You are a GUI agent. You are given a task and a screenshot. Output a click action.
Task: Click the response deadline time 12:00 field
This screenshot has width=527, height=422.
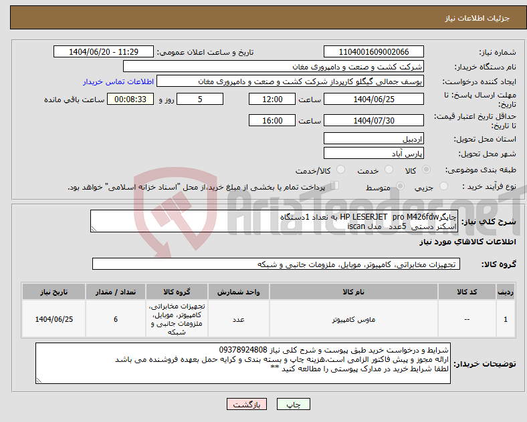click(x=272, y=99)
